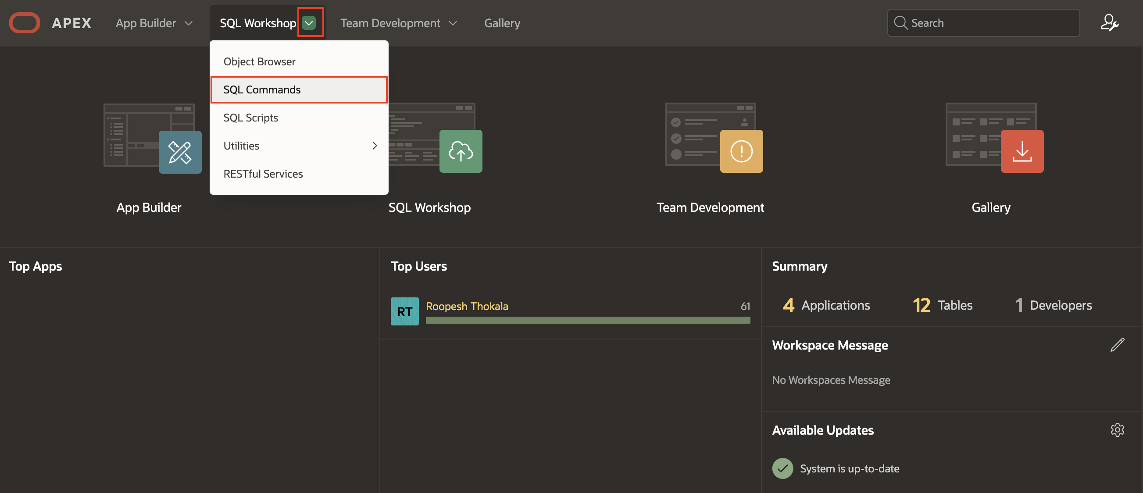1143x493 pixels.
Task: Open the Roopesh Thokala user link
Action: (x=467, y=306)
